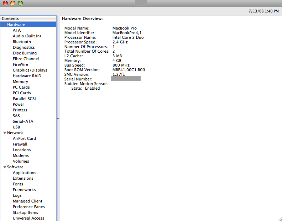This screenshot has height=221, width=282.
Task: Select the Software category label
Action: click(x=15, y=167)
